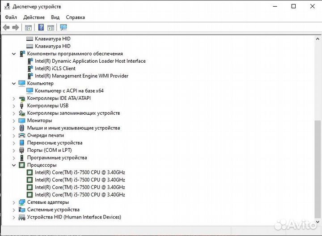Select Компьютер с ACPI на базе x64

point(69,91)
